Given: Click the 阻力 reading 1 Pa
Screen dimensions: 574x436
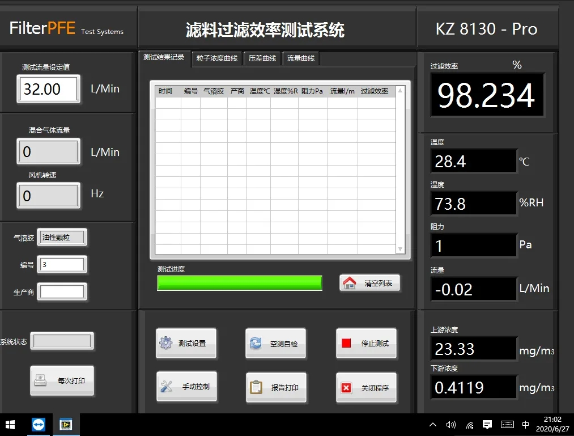Looking at the screenshot, I should tap(474, 245).
